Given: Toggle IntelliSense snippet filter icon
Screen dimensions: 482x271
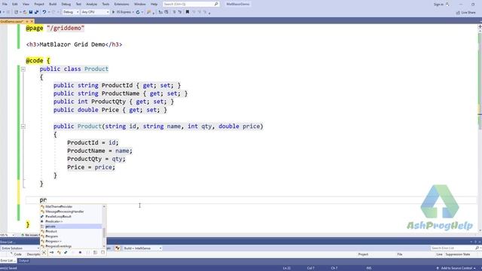Looking at the screenshot, I should click(x=102, y=253).
